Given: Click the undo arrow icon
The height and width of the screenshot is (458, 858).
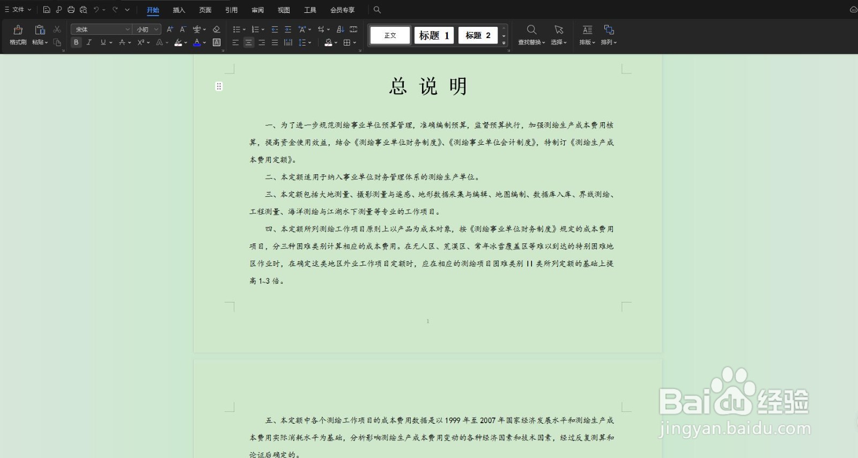Looking at the screenshot, I should (x=96, y=10).
